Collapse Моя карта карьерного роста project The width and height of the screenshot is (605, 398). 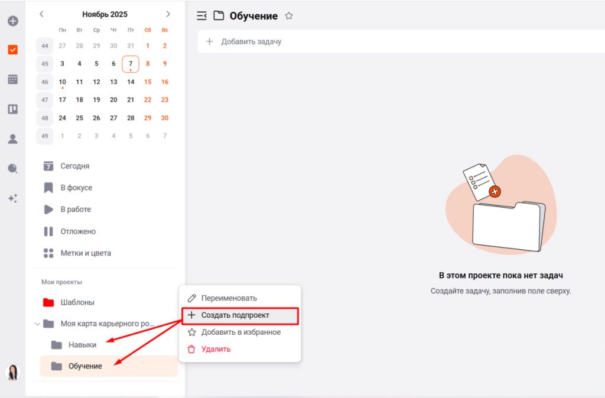tap(38, 324)
